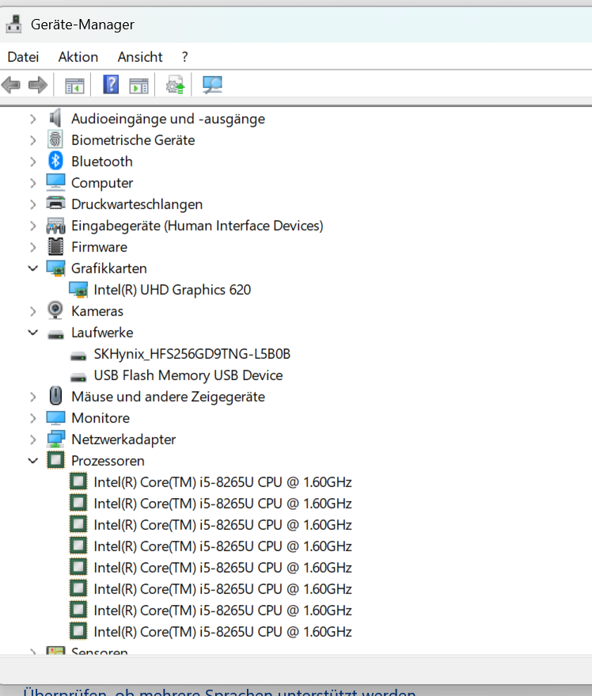
Task: Expand the Bluetooth node
Action: click(32, 162)
